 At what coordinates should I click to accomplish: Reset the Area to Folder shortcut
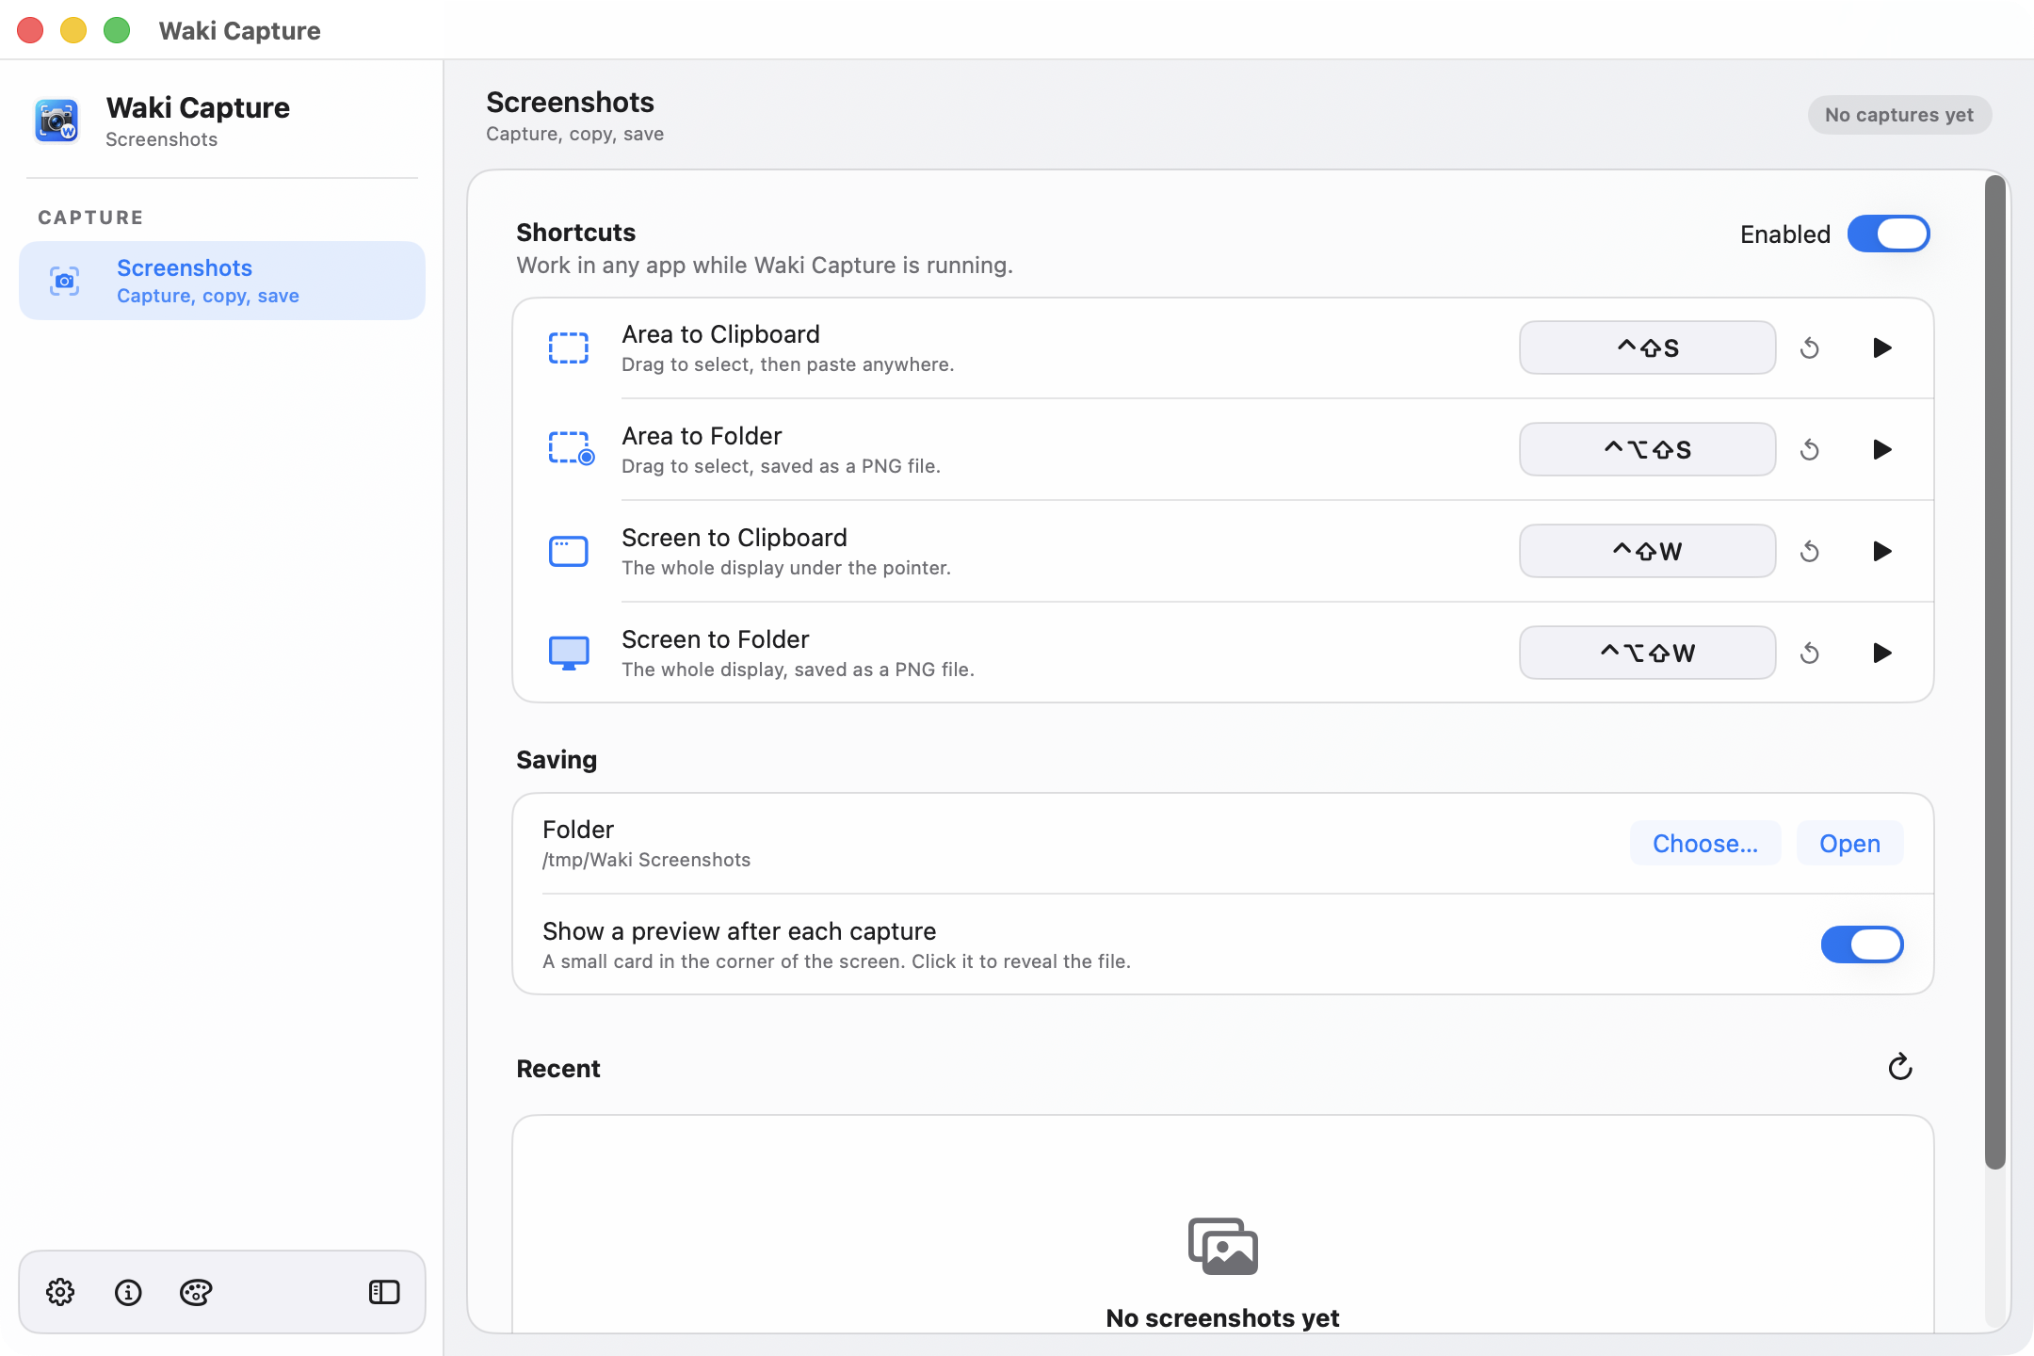click(x=1809, y=450)
